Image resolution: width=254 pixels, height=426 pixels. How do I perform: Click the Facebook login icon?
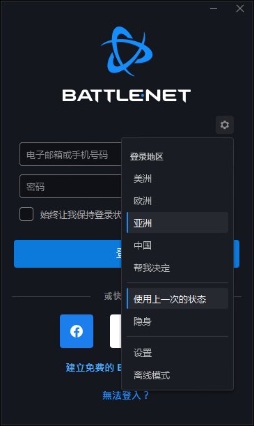click(77, 331)
